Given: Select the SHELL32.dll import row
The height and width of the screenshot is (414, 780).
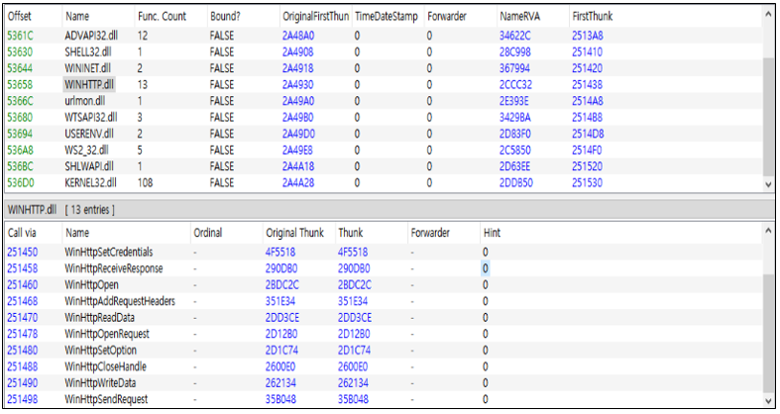Looking at the screenshot, I should [383, 52].
